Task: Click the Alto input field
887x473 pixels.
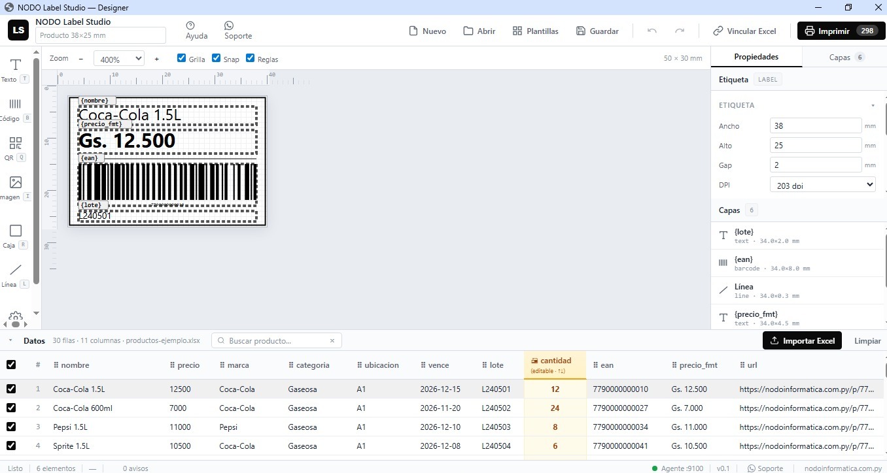Action: [816, 145]
